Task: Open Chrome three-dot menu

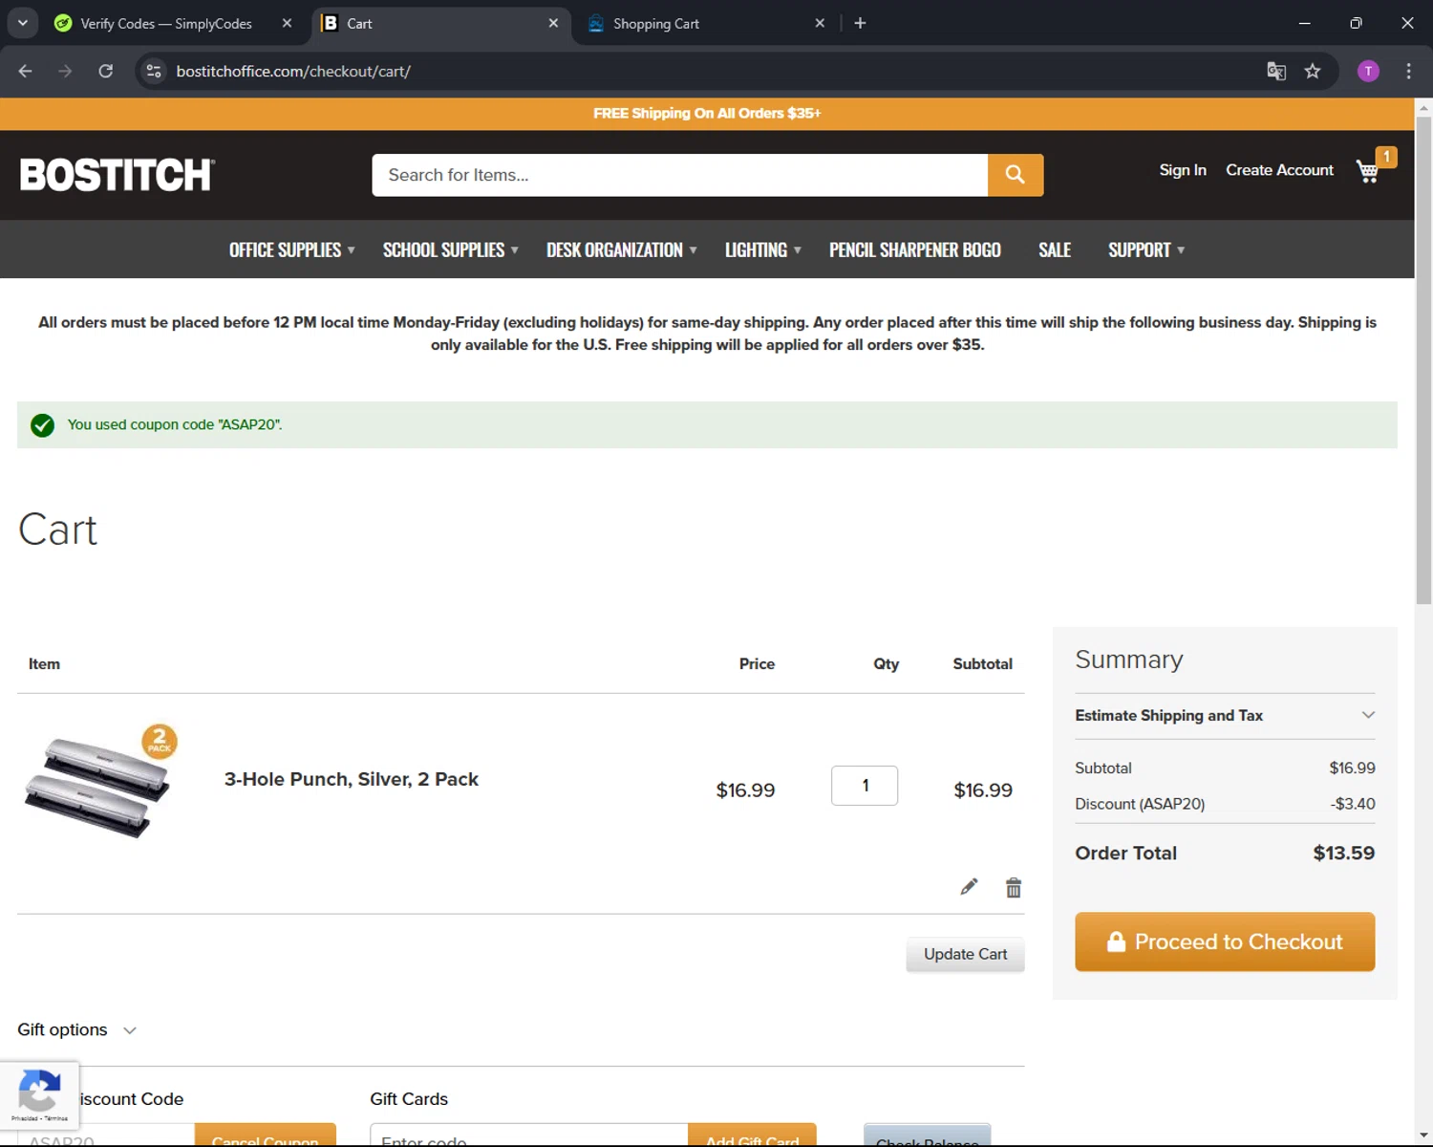Action: 1408,71
